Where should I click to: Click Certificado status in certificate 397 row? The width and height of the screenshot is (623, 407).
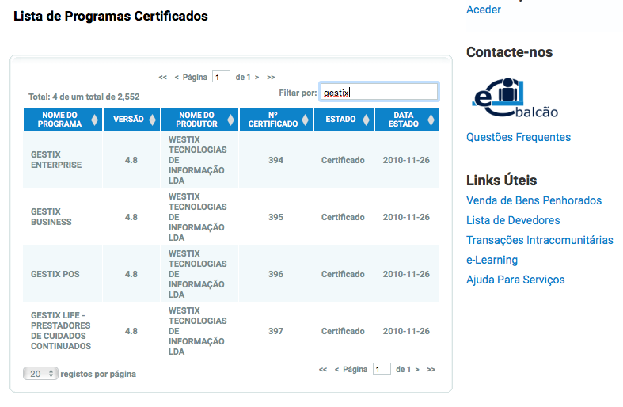pyautogui.click(x=343, y=331)
